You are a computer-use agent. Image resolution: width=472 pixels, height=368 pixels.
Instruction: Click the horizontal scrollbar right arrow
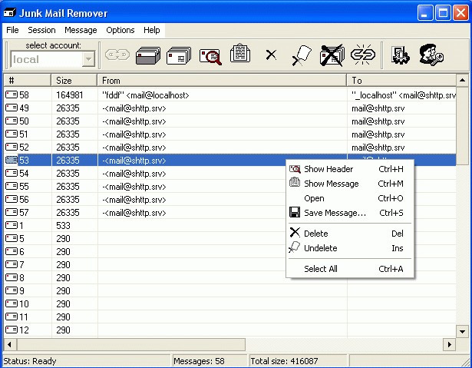(450, 344)
